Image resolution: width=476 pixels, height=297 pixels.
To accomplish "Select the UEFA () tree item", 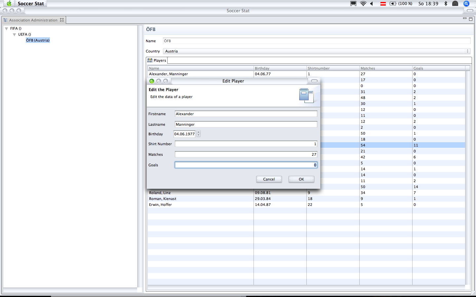I will coord(24,34).
